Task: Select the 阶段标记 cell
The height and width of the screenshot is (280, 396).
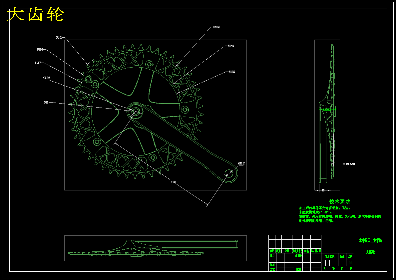Action: (330, 256)
